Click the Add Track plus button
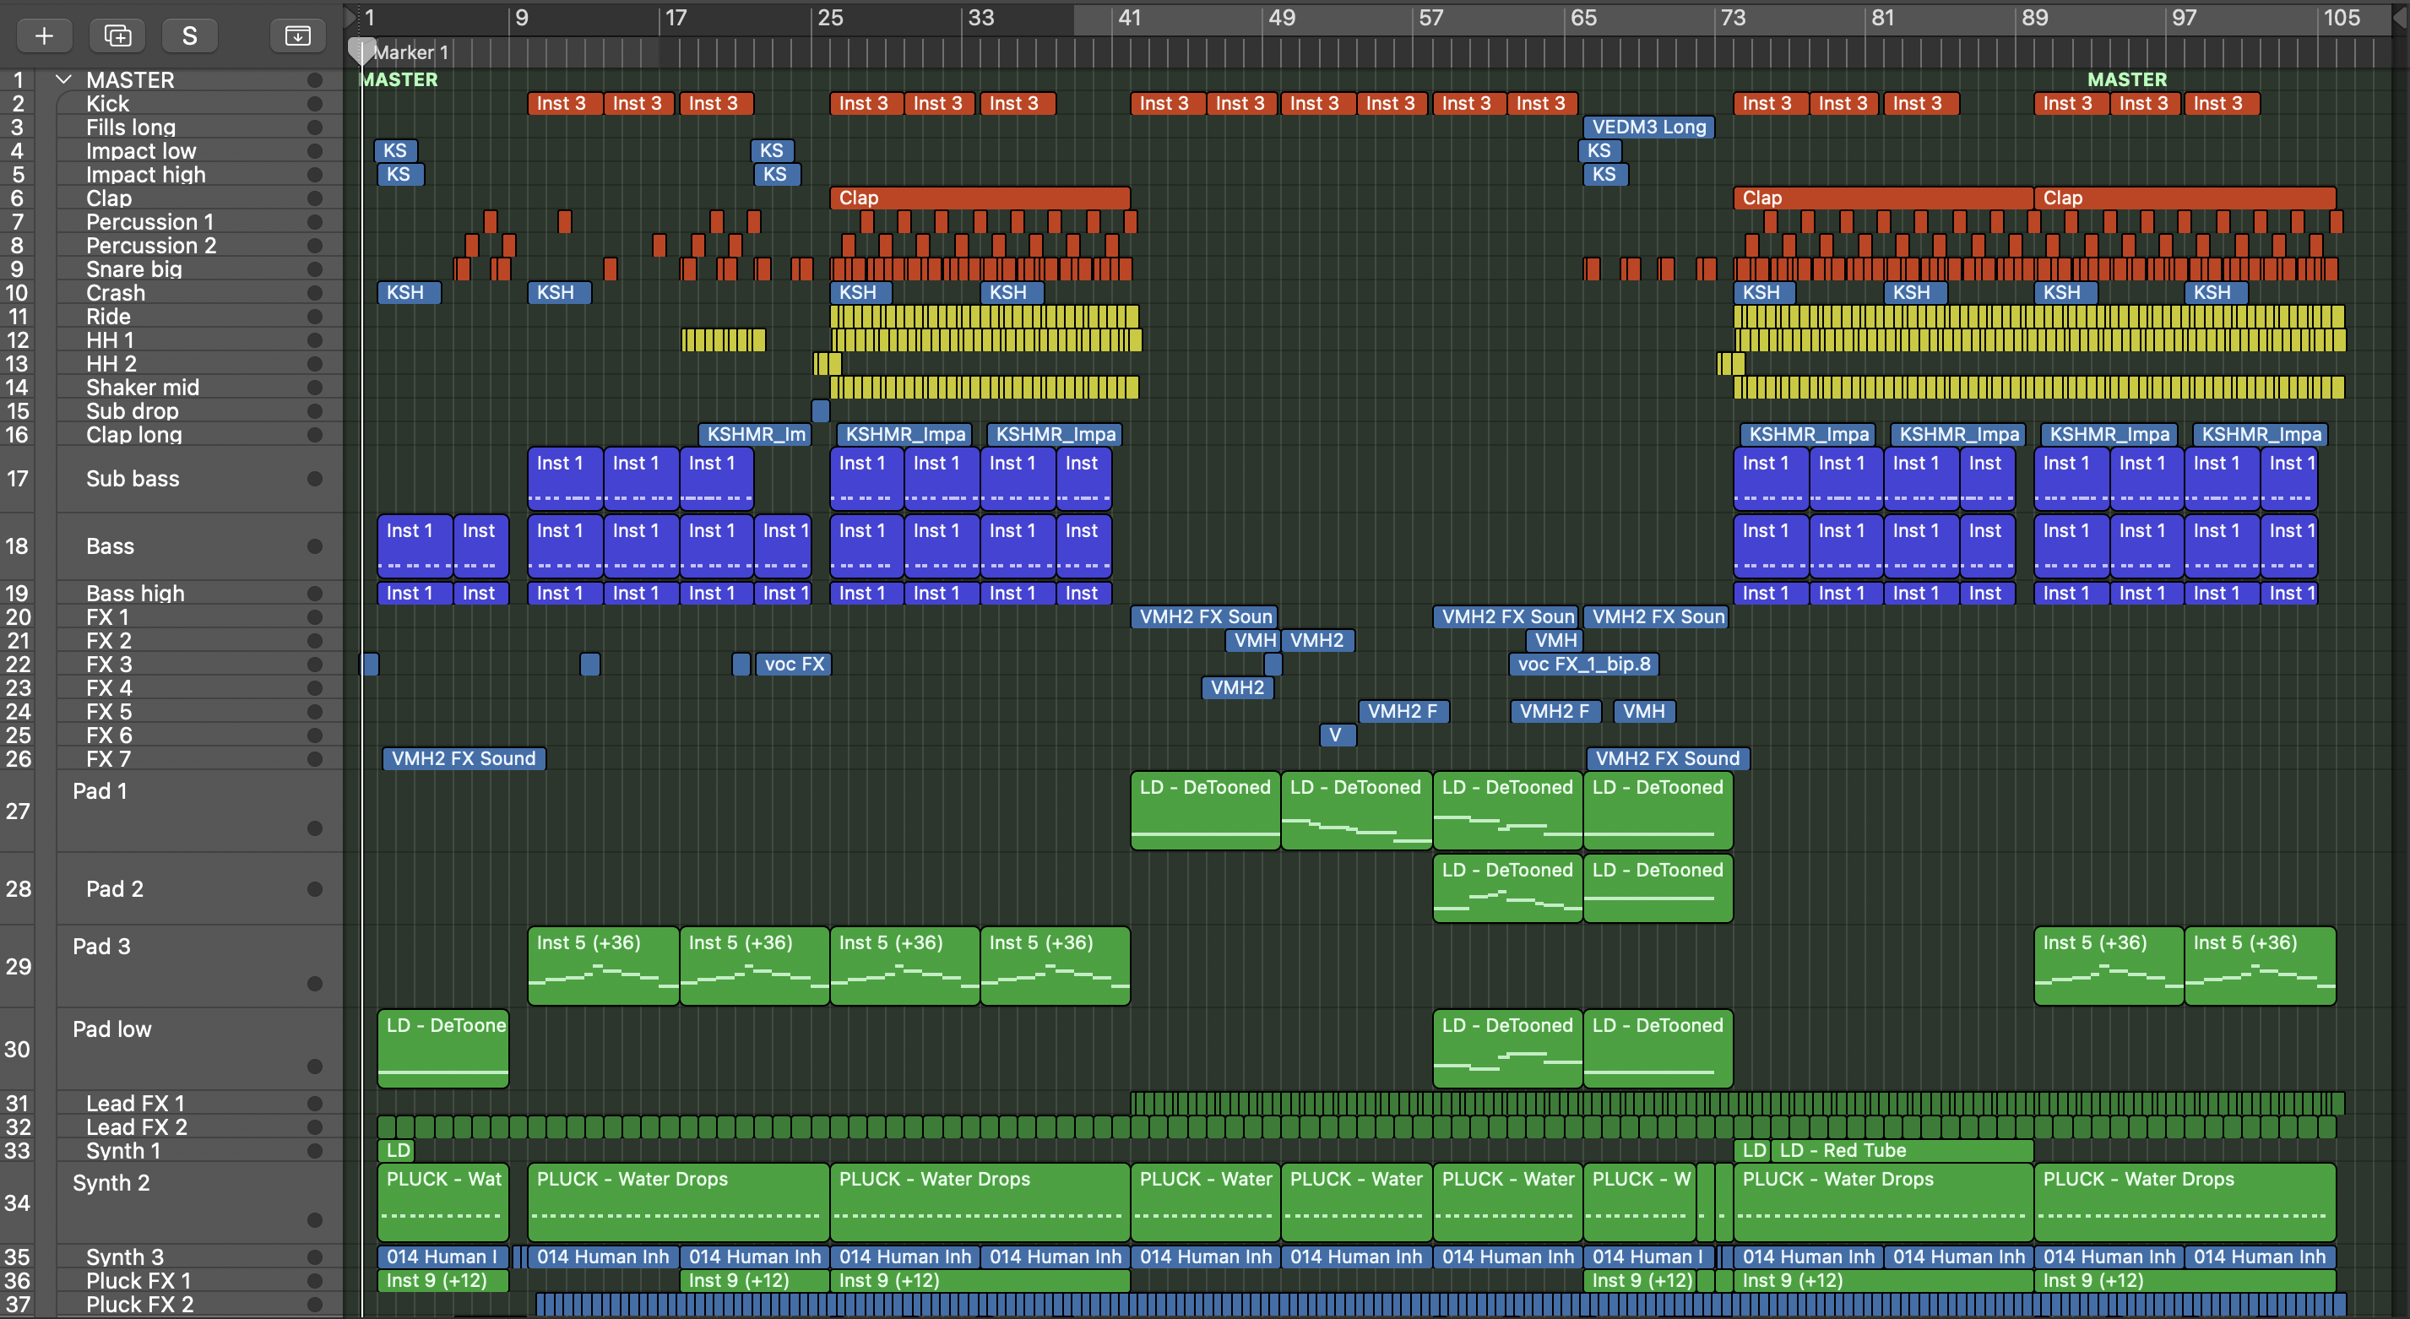 pyautogui.click(x=44, y=35)
